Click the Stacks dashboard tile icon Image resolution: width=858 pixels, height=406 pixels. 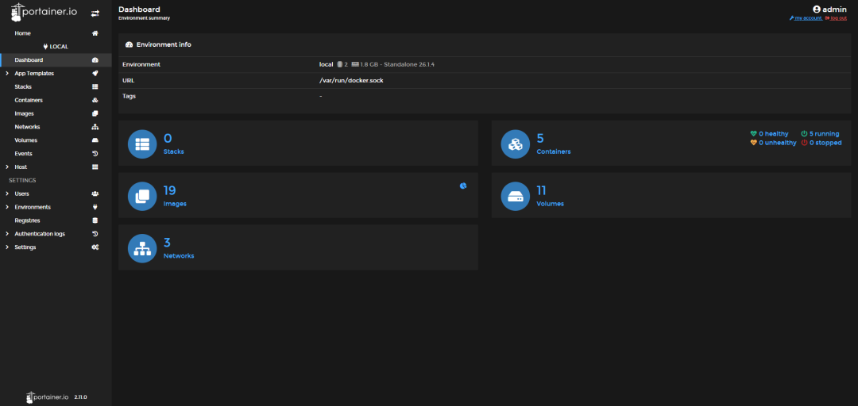(x=142, y=144)
